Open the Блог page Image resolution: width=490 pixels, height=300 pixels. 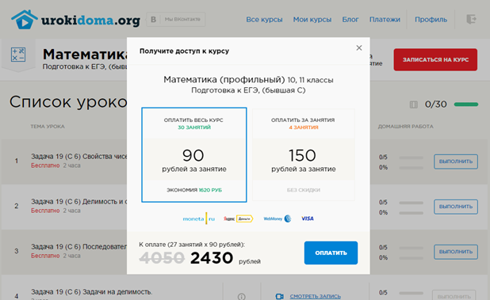(350, 20)
